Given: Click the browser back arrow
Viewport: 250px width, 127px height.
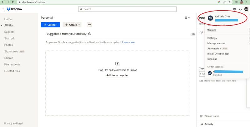Looking at the screenshot, I should (2, 2).
